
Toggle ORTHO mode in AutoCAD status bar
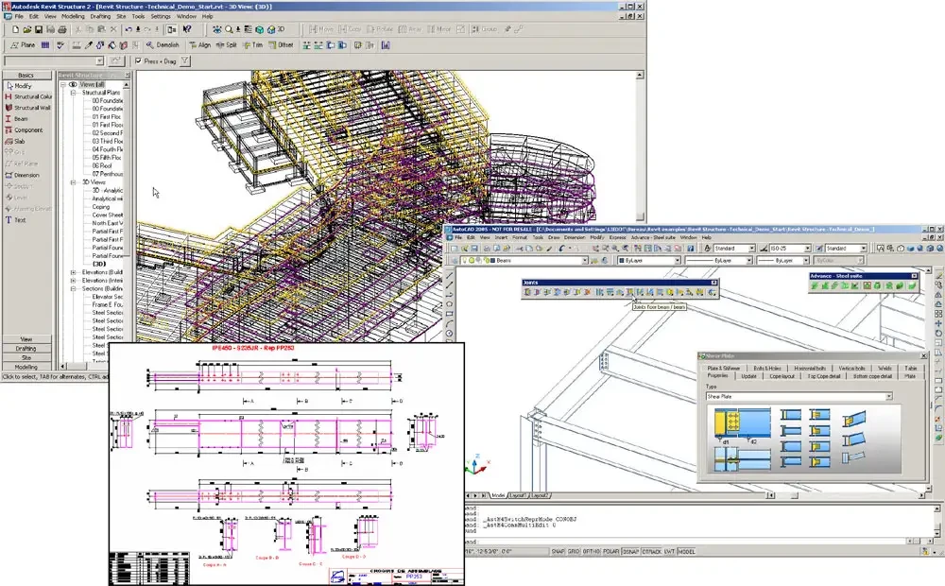pos(592,552)
